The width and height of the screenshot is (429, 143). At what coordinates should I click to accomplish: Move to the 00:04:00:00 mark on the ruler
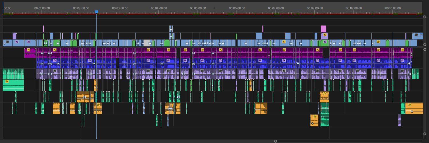[159, 8]
